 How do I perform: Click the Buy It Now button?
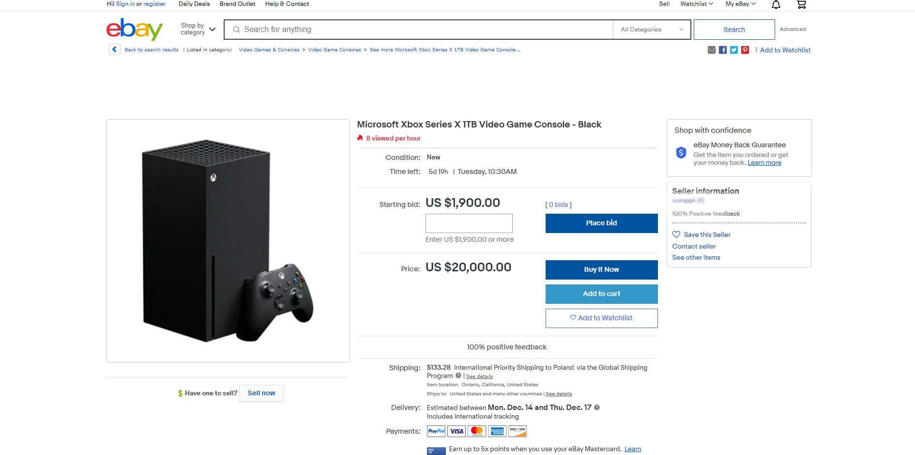pos(601,269)
